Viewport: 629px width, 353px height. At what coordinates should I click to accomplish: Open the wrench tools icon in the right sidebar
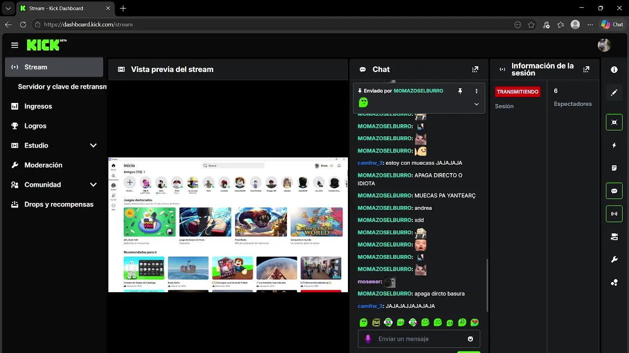click(614, 259)
